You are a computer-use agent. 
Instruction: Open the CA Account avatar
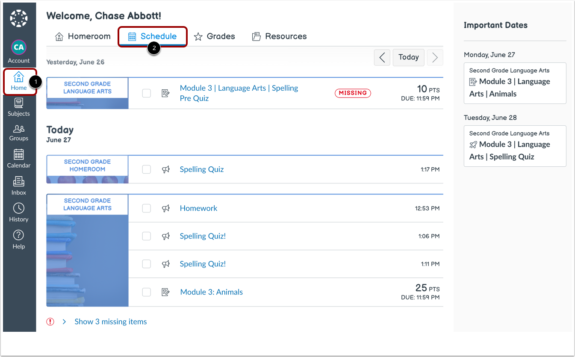coord(19,52)
